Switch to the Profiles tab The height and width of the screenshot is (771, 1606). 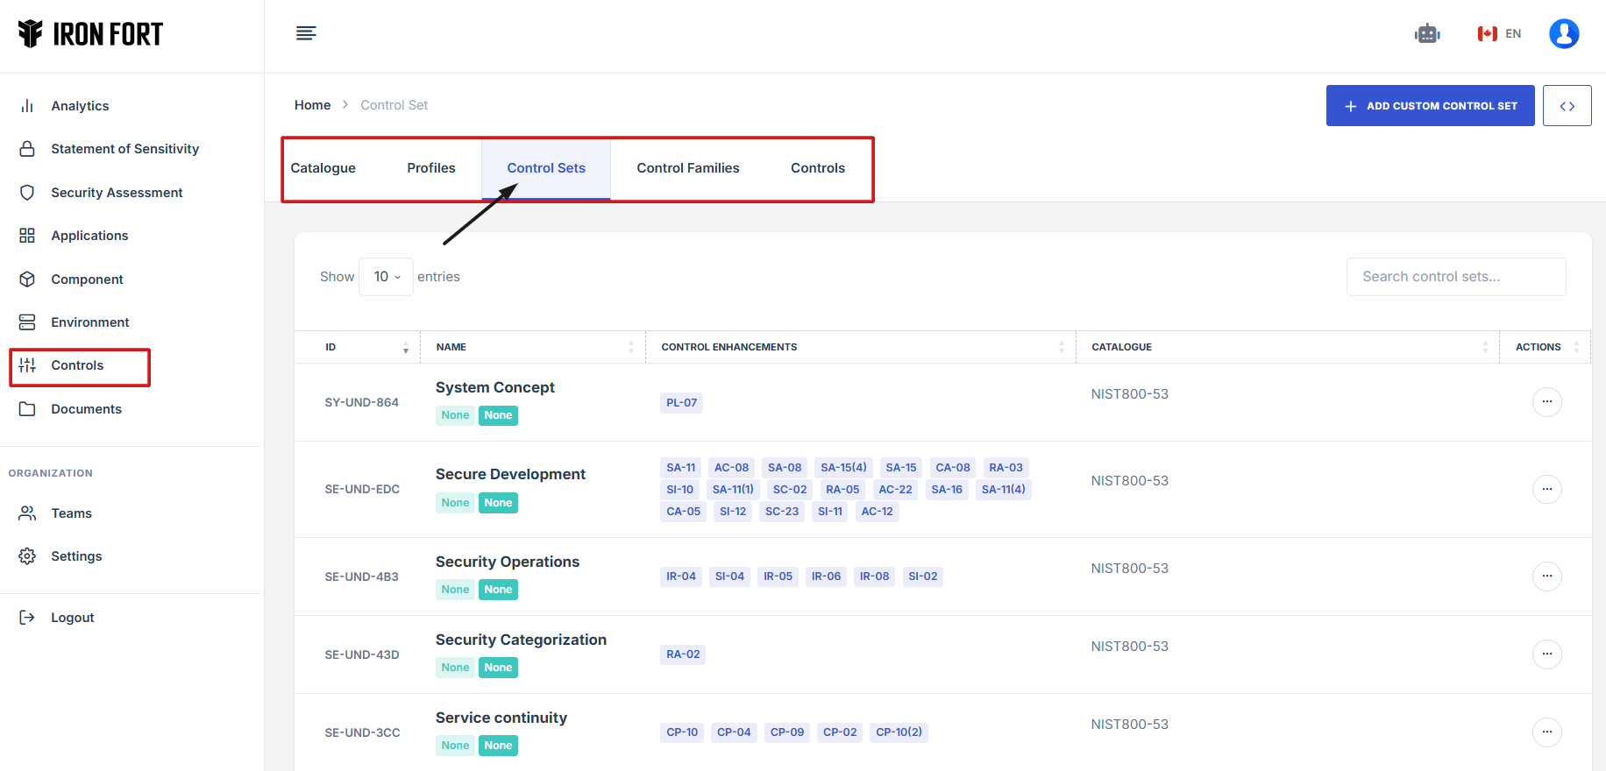430,168
